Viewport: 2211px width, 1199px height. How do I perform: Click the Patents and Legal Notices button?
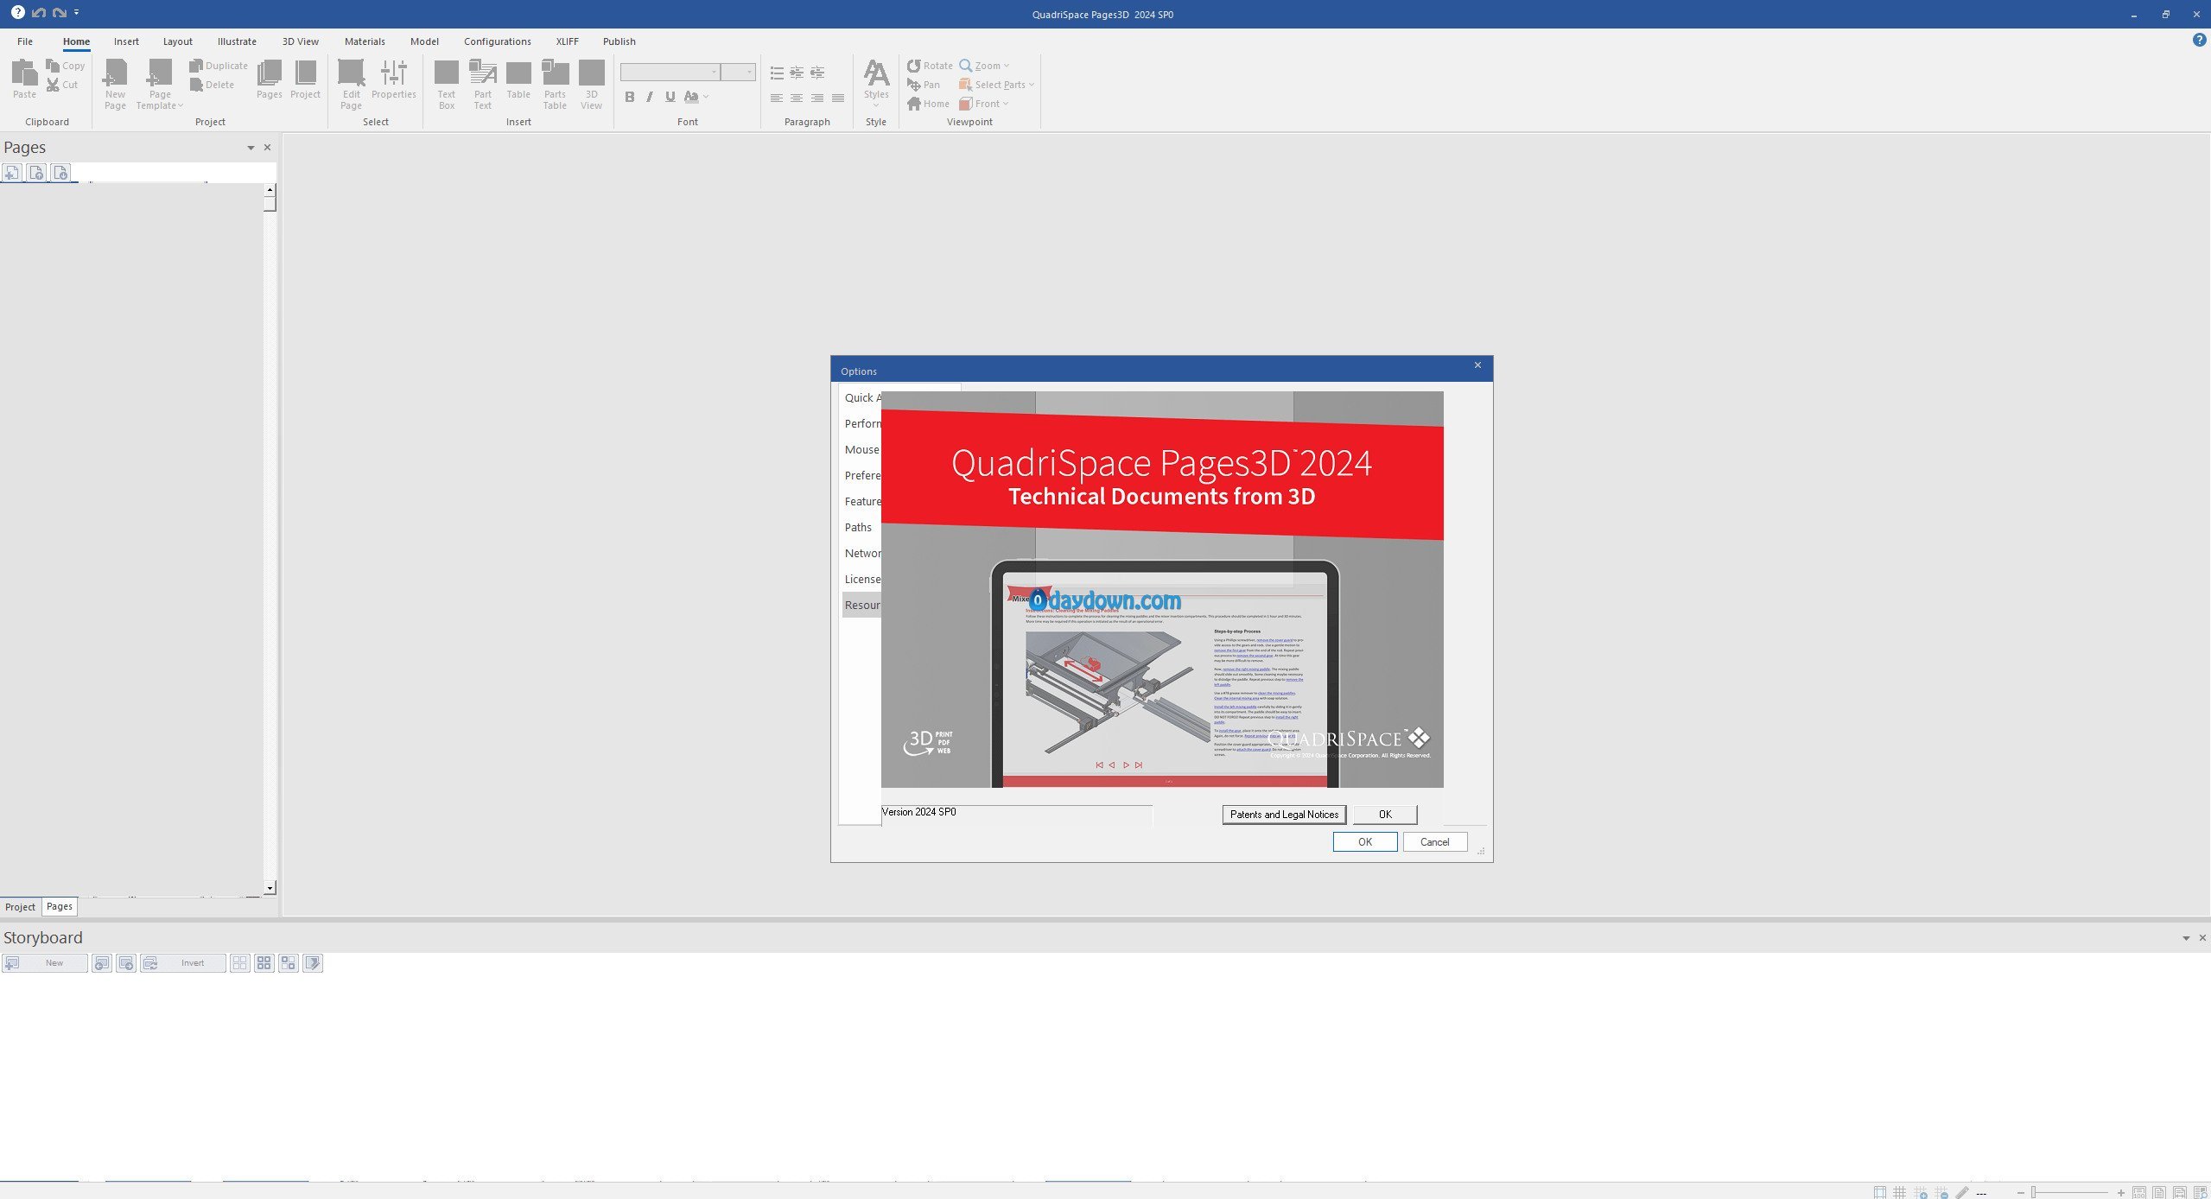click(x=1283, y=815)
